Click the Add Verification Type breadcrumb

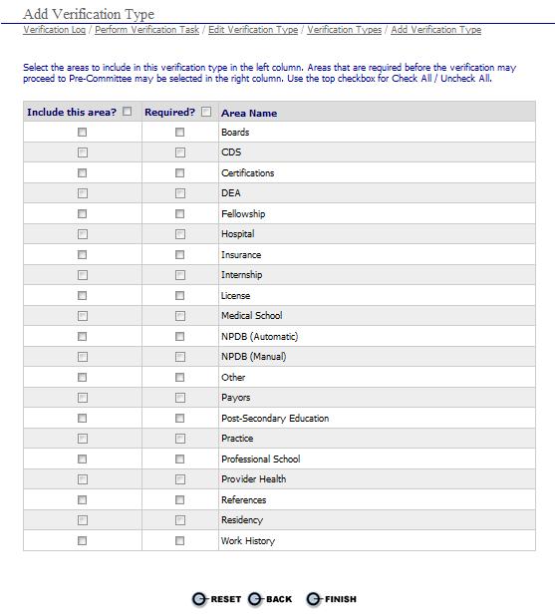(435, 30)
